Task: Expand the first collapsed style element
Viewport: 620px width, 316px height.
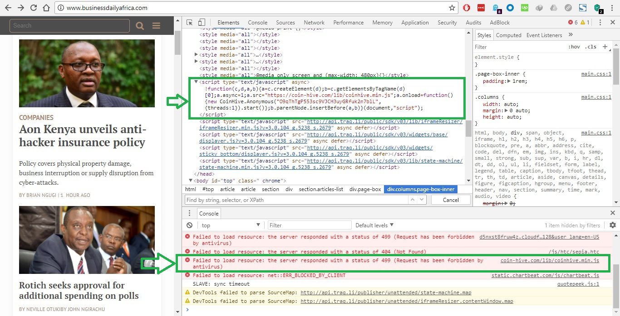Action: tap(196, 55)
